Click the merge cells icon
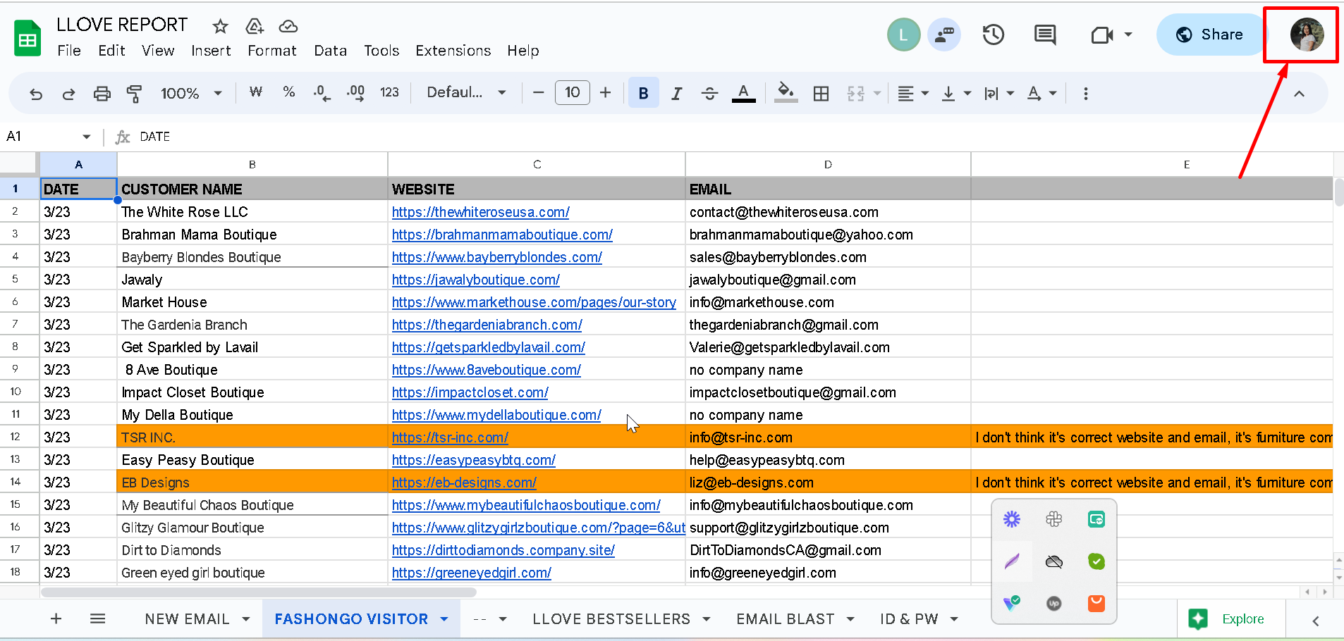The image size is (1344, 641). (x=855, y=94)
